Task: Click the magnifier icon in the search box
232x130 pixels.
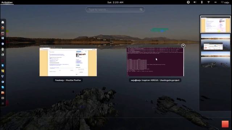Action: pos(141,10)
